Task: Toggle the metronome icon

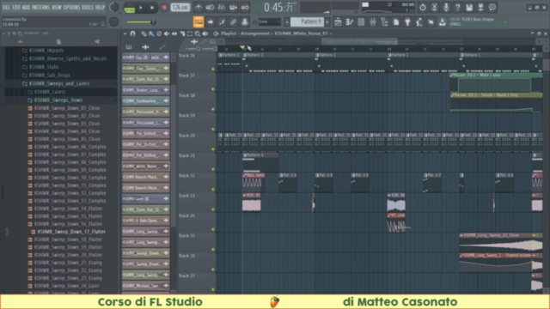Action: coord(199,8)
